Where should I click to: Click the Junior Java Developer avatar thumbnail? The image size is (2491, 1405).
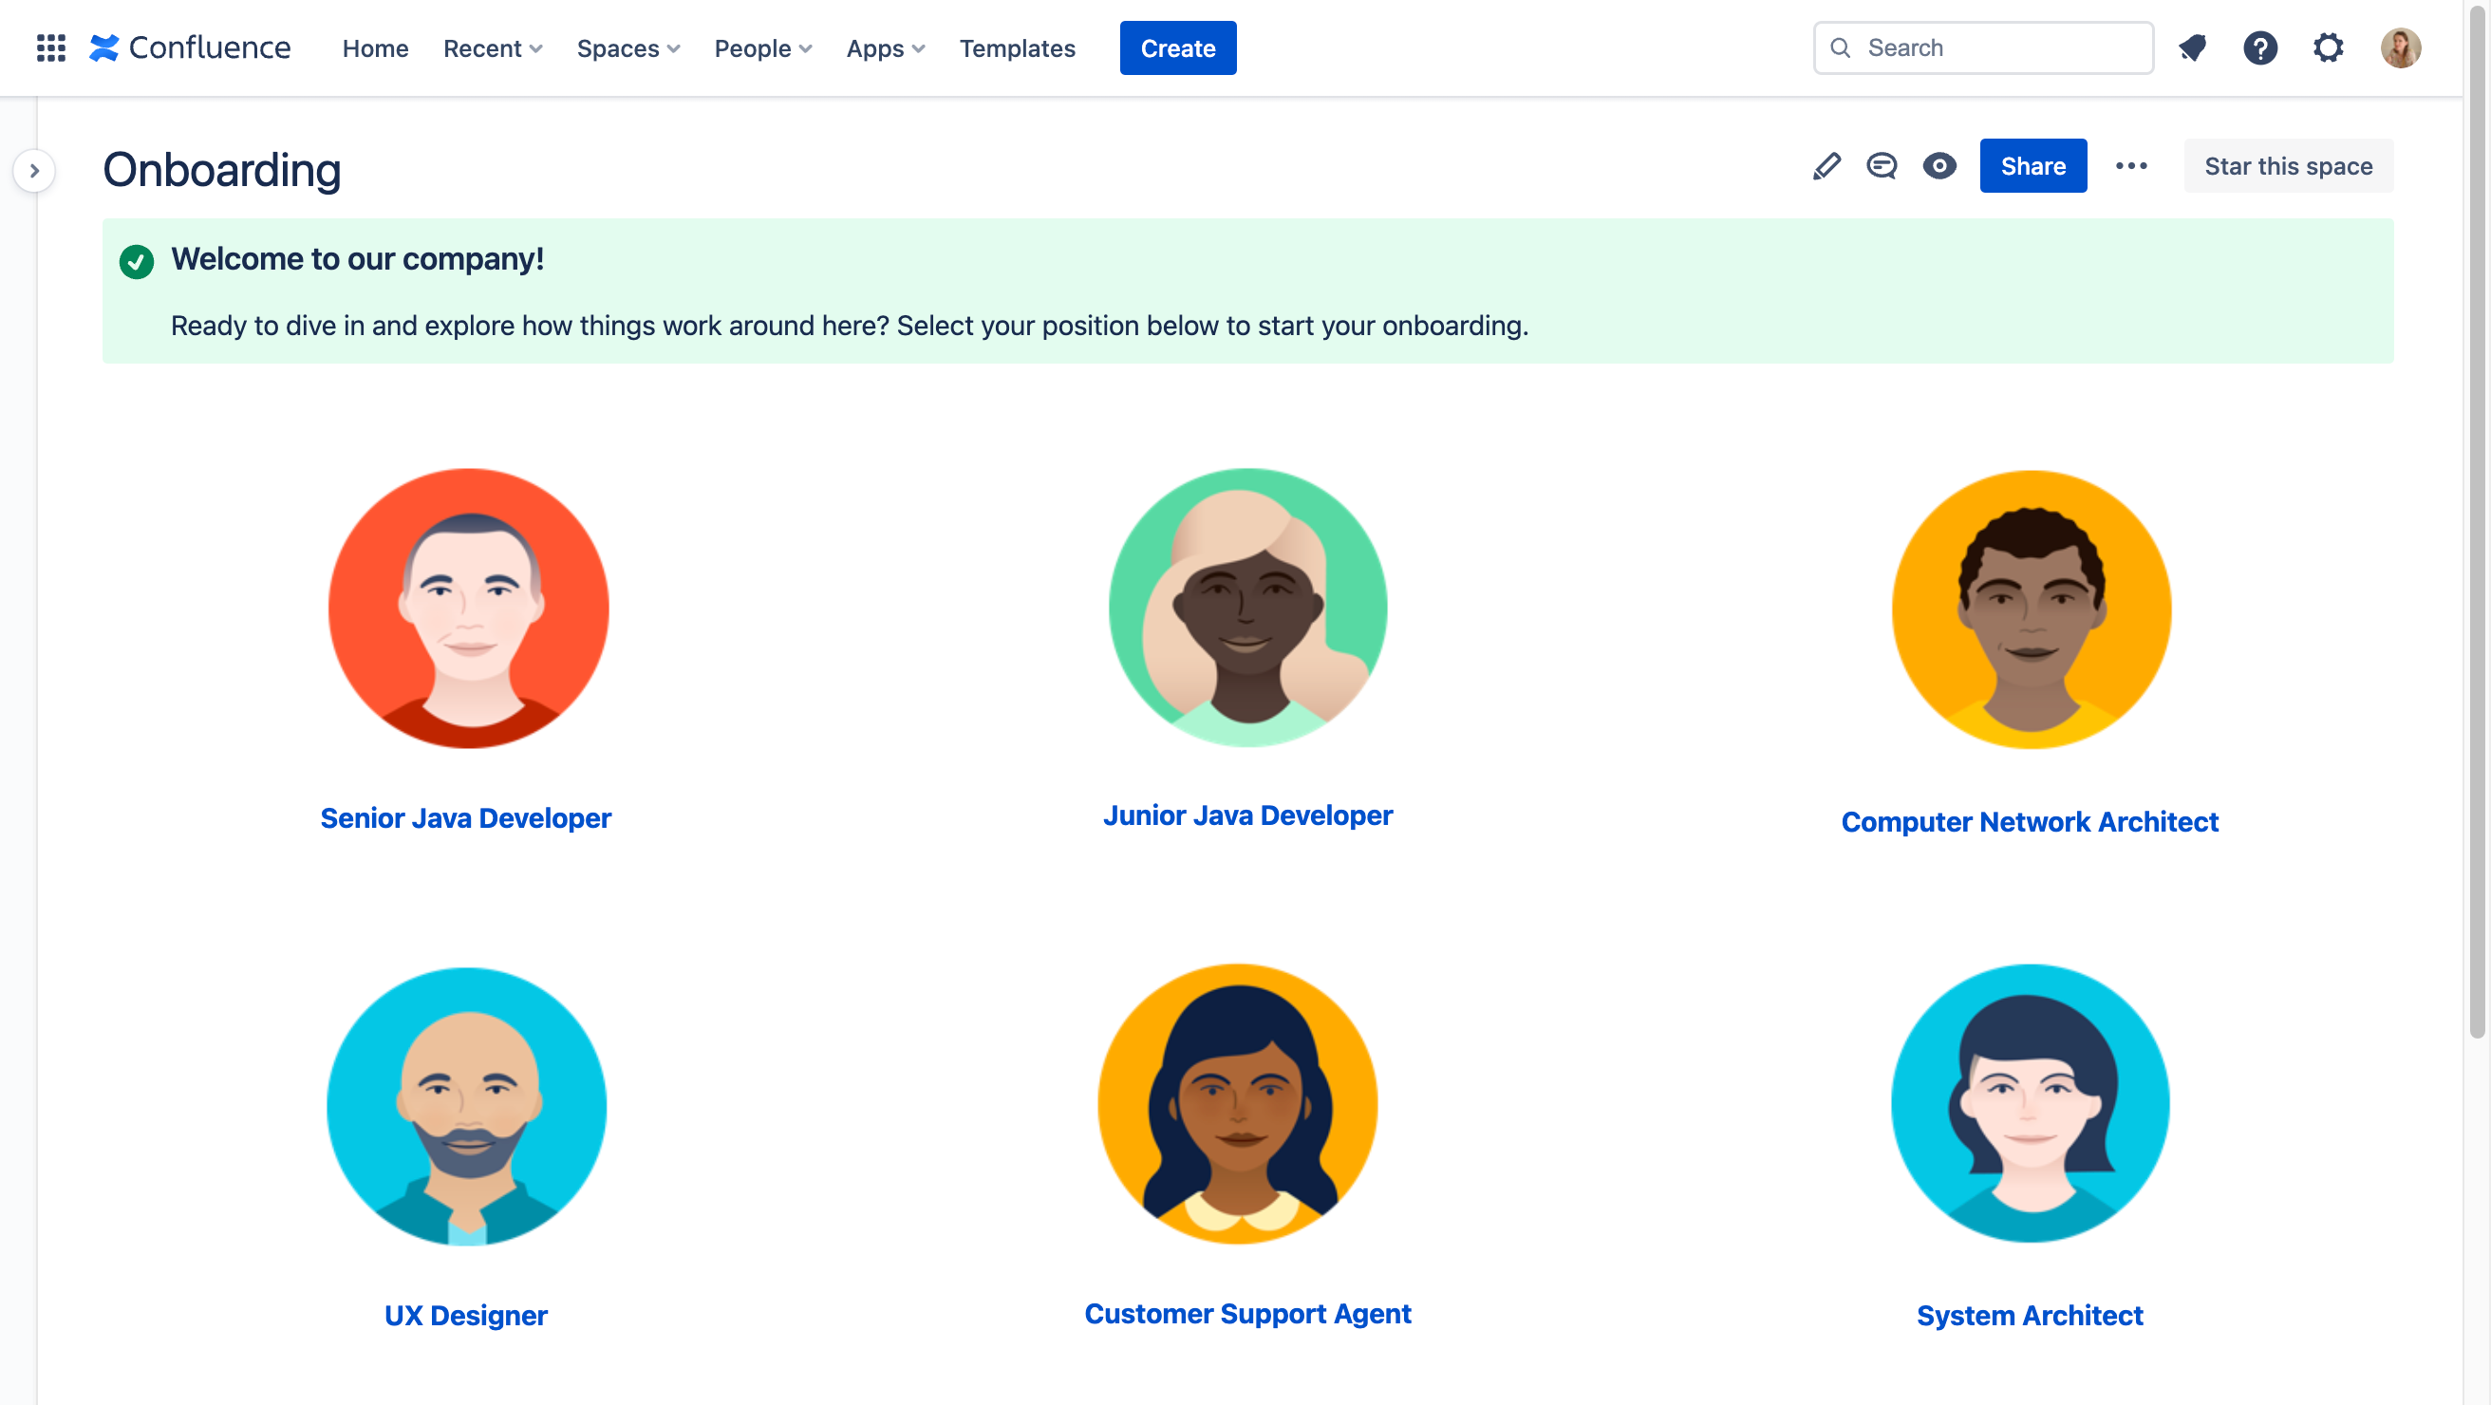point(1247,608)
